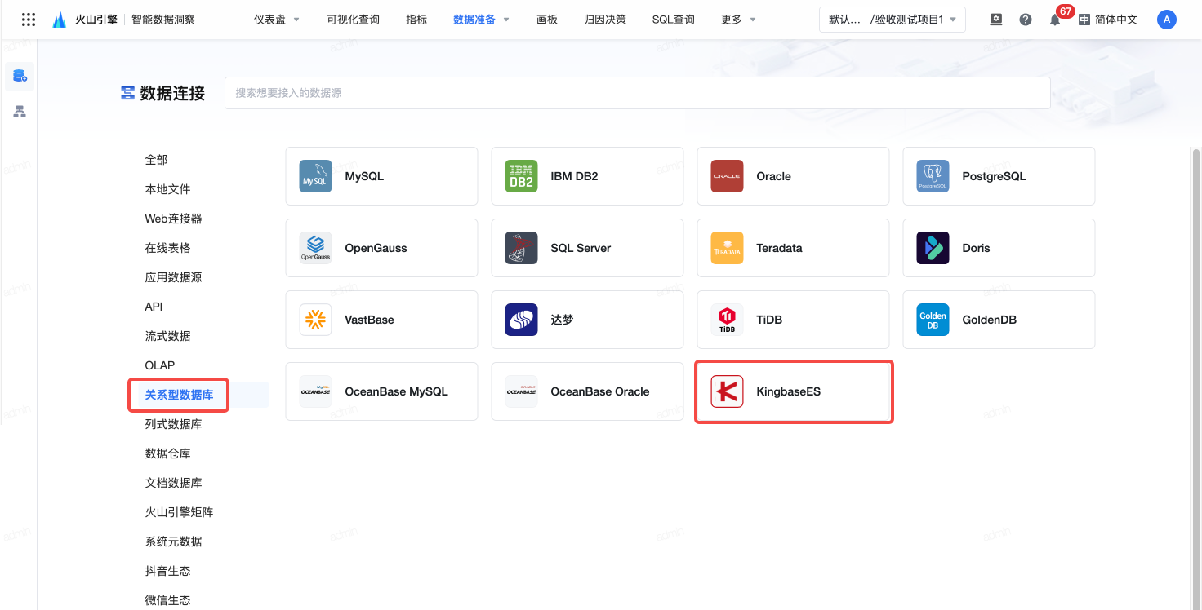Image resolution: width=1202 pixels, height=610 pixels.
Task: Select the 本地文件 category
Action: 168,189
